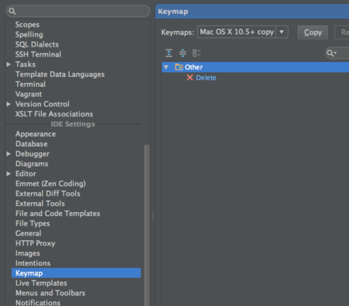
Task: Open HTTP Proxy settings
Action: tap(35, 243)
